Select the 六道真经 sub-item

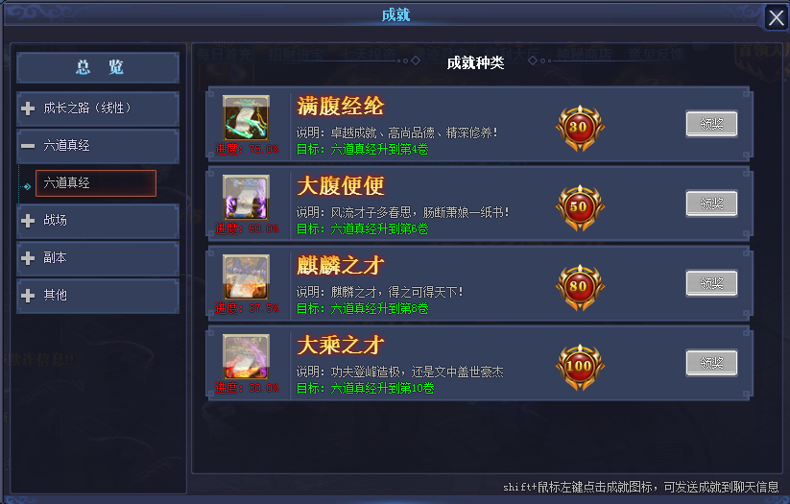click(96, 183)
